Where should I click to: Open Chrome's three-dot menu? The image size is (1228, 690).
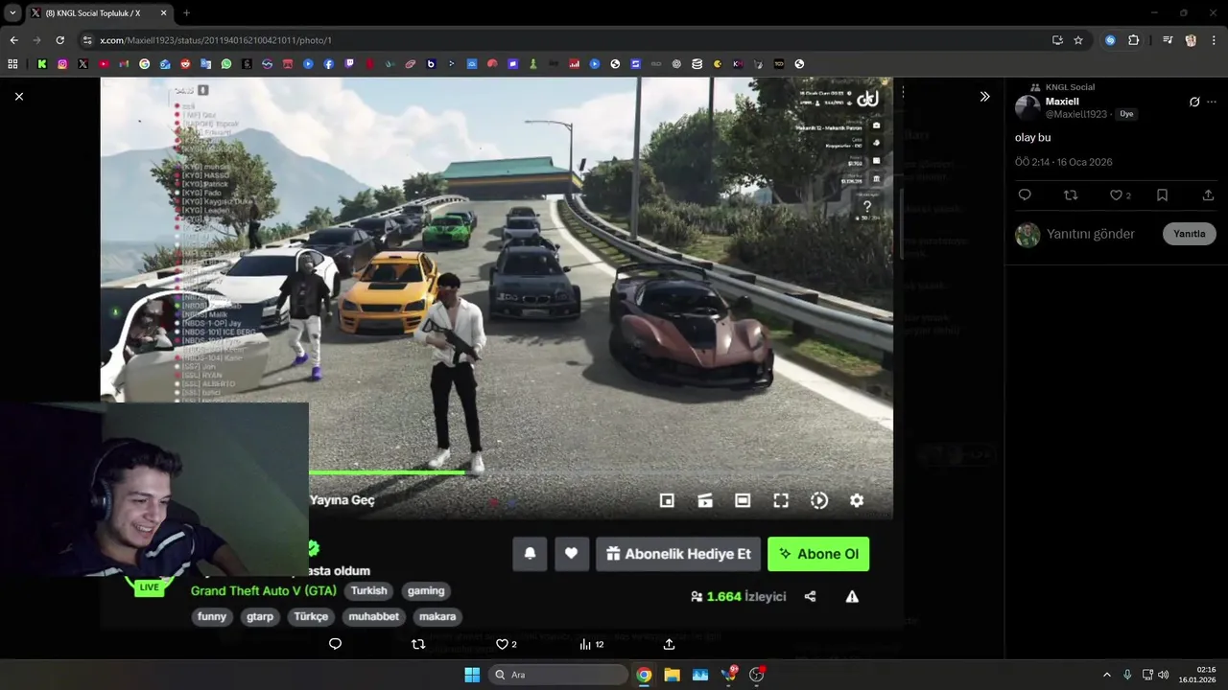1214,40
